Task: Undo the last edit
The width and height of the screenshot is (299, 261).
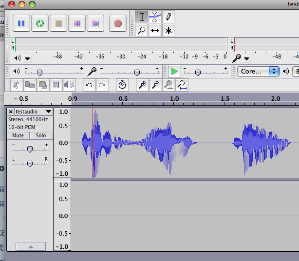Action: point(89,85)
